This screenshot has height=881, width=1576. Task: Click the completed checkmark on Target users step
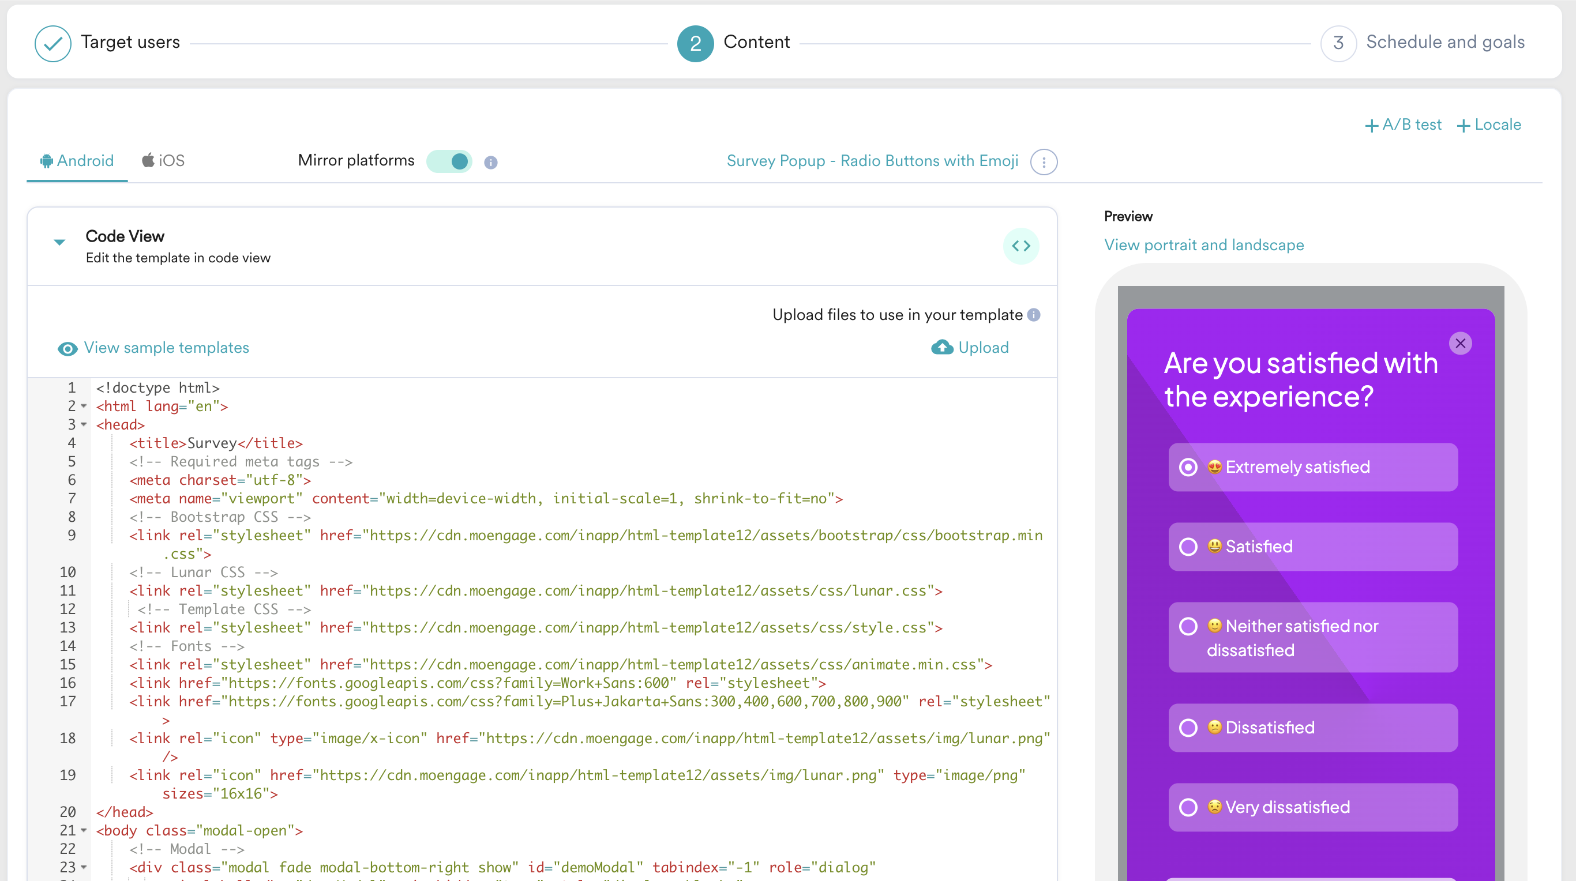point(52,43)
